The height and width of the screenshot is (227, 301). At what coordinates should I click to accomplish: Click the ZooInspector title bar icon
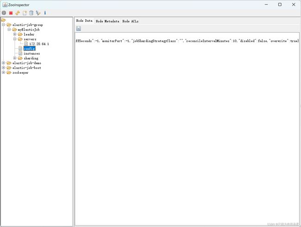(x=5, y=5)
